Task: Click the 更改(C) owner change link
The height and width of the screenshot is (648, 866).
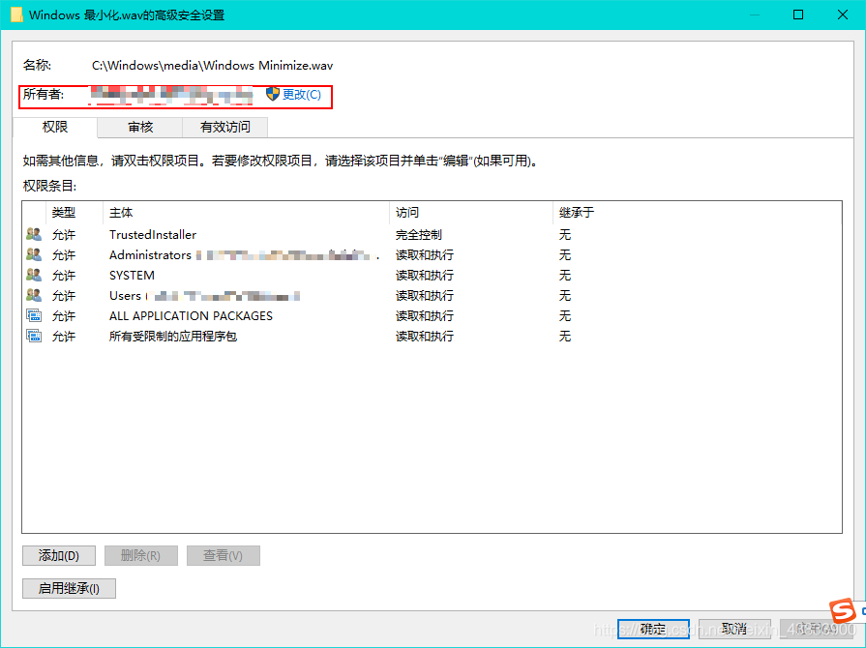Action: pos(302,95)
